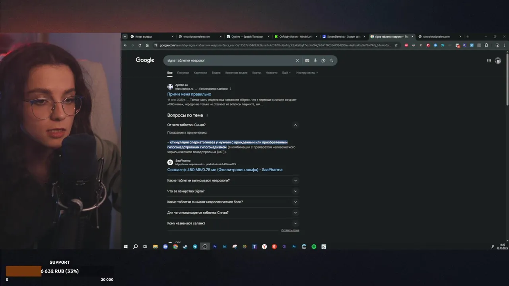
Task: Start voice search with the microphone icon
Action: point(315,61)
